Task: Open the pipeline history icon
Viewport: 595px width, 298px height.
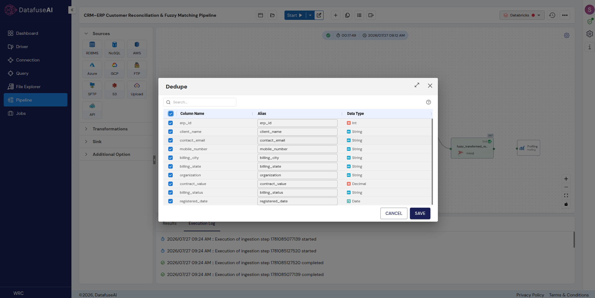Action: [x=552, y=15]
